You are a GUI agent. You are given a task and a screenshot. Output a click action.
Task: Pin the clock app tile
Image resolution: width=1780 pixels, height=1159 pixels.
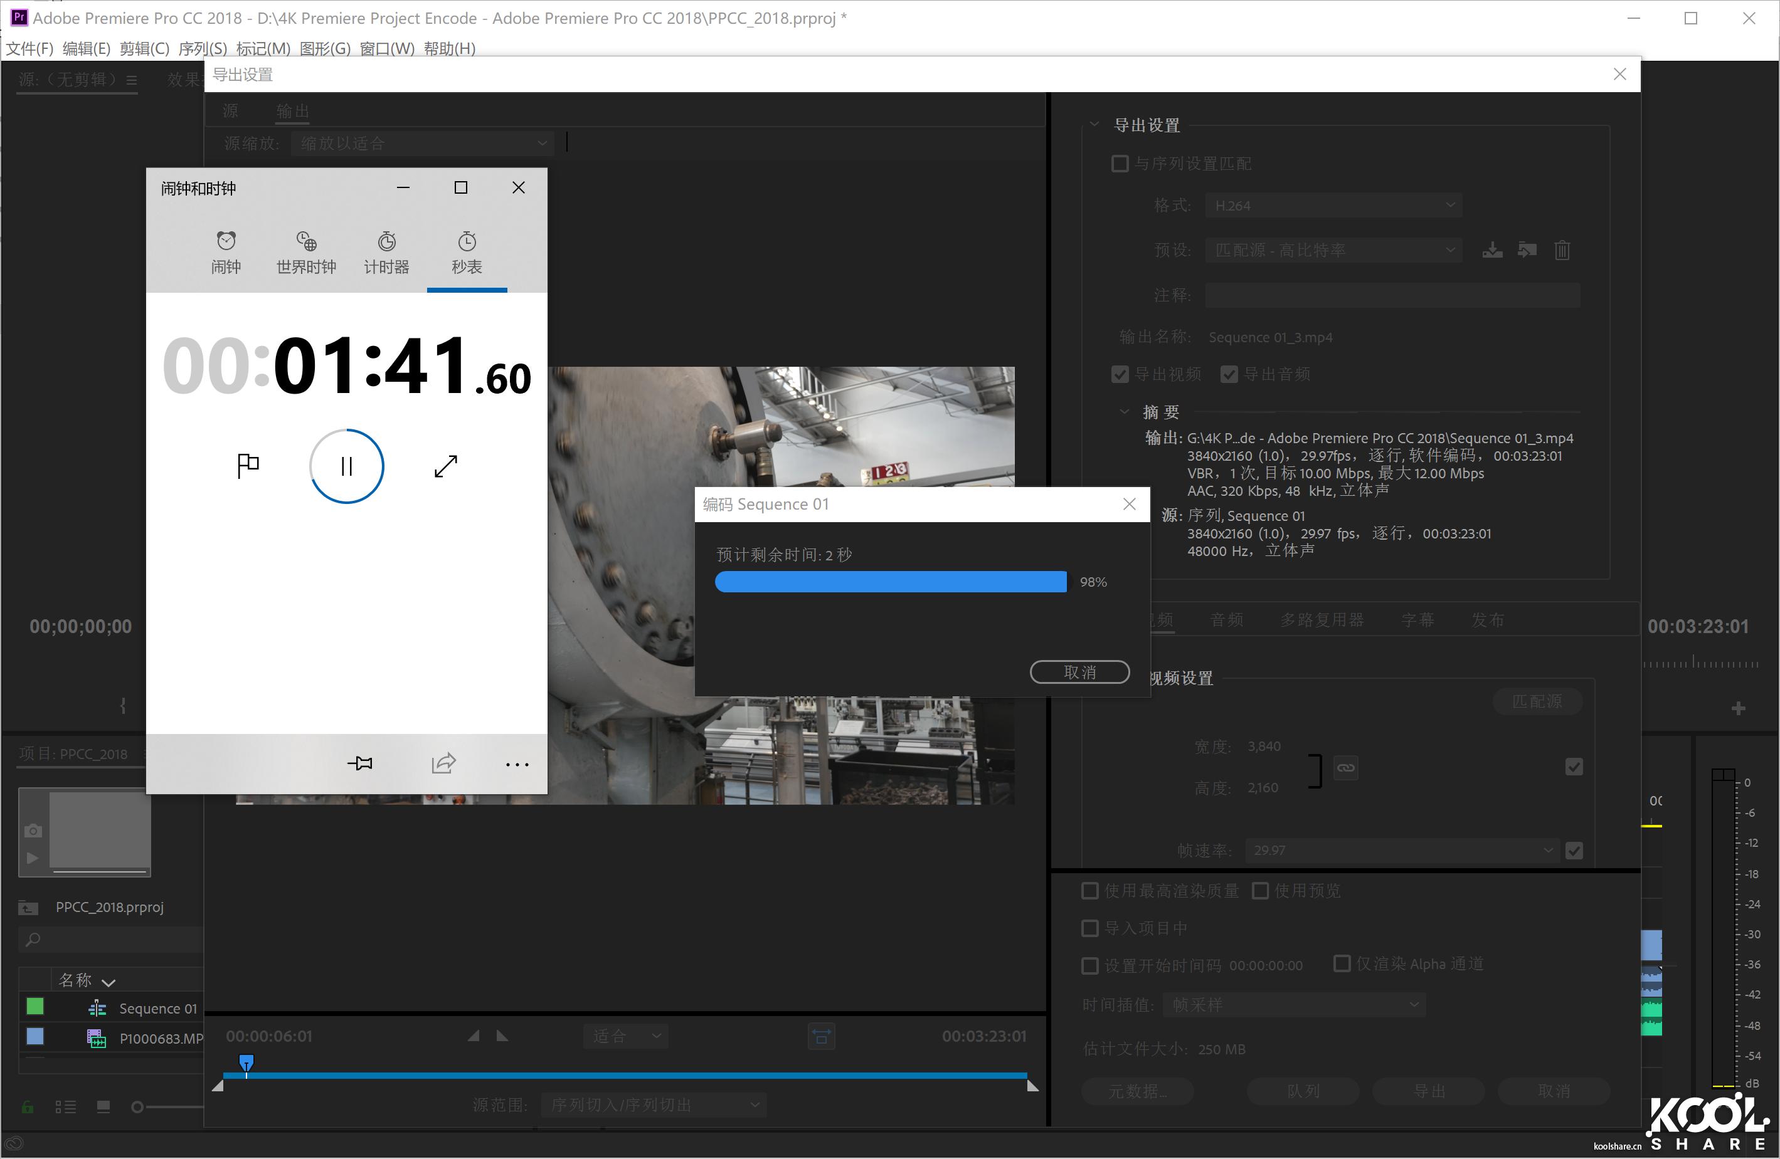click(360, 763)
